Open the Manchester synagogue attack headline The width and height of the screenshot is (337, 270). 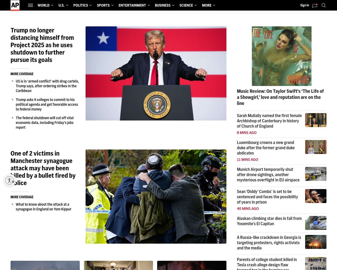tap(43, 168)
